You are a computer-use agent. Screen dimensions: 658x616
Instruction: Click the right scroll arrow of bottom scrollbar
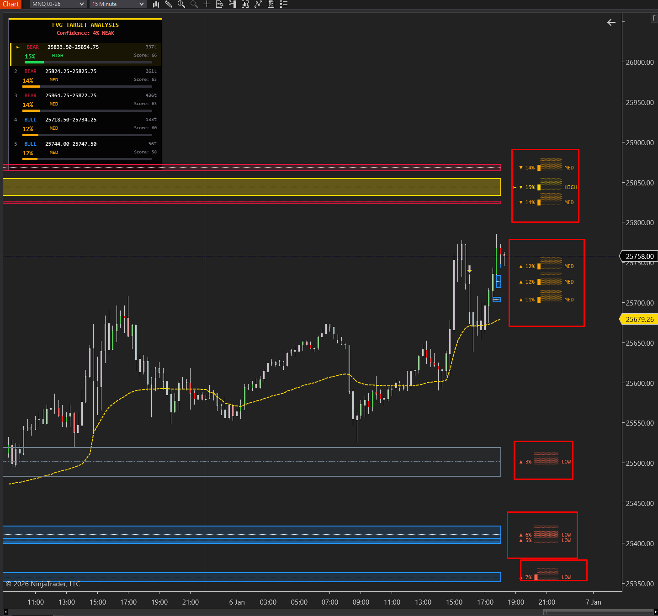[x=656, y=612]
